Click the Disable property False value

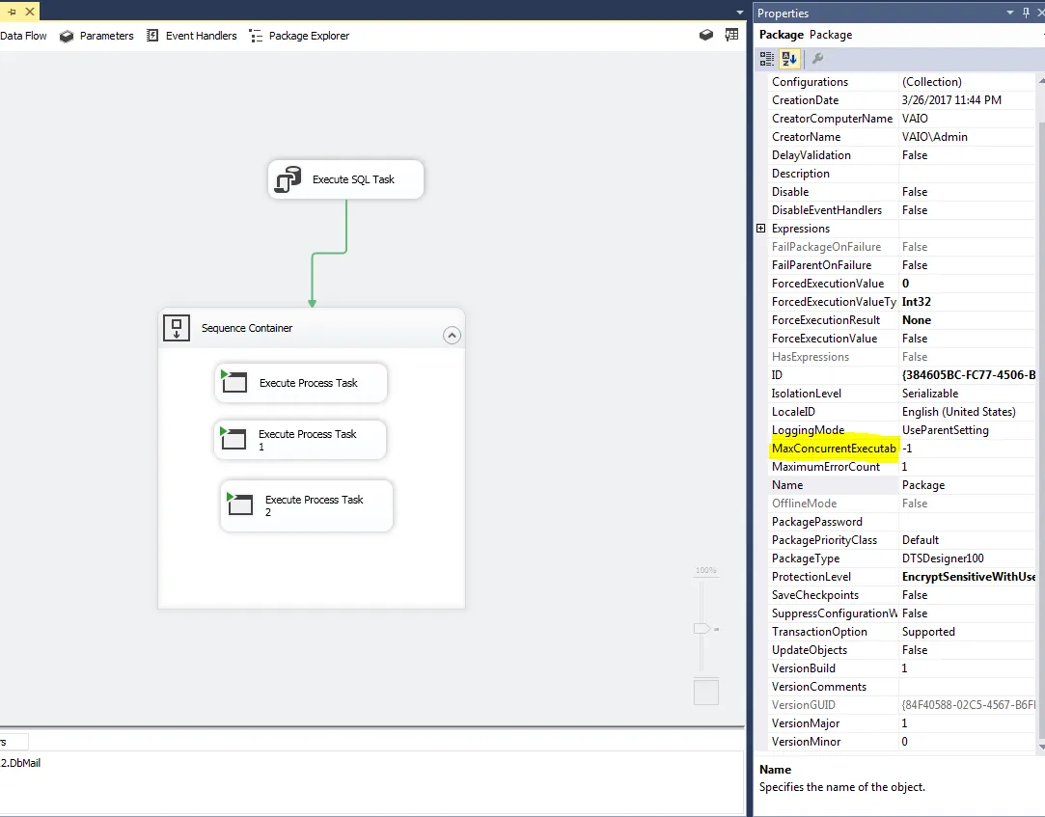click(967, 192)
